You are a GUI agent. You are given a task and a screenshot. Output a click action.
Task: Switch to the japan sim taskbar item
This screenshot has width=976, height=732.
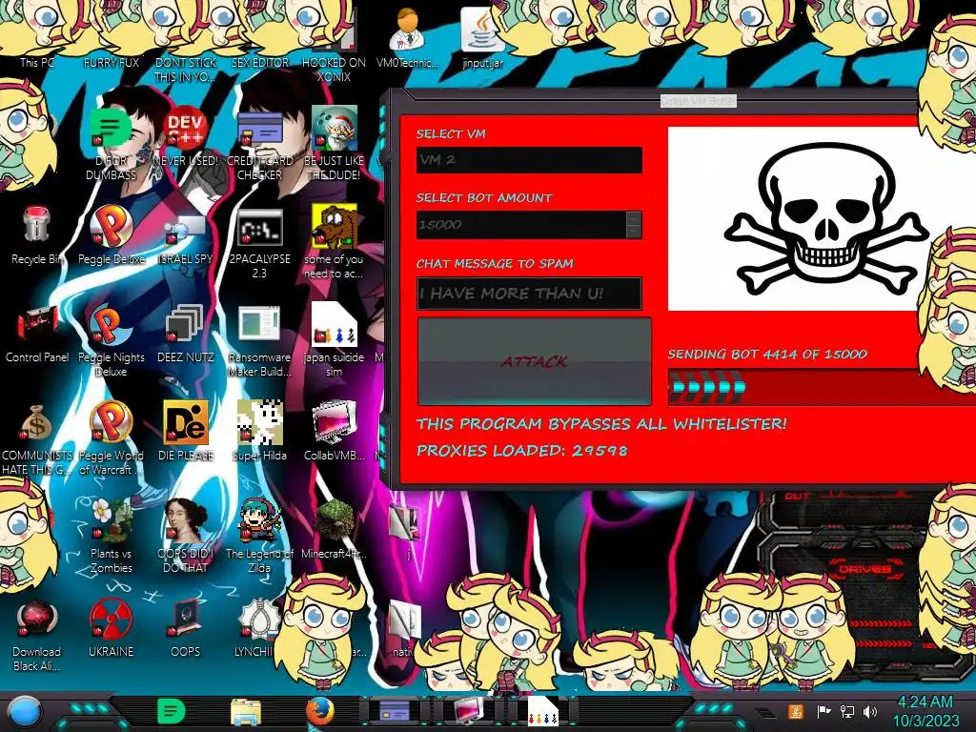(x=542, y=711)
